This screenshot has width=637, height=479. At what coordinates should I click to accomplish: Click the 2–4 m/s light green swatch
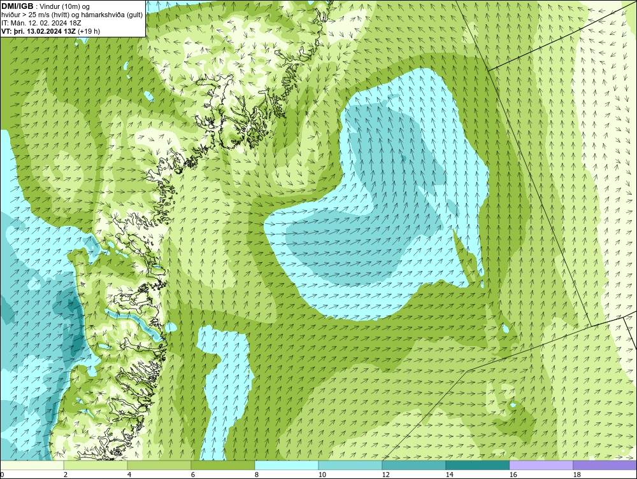[96, 465]
